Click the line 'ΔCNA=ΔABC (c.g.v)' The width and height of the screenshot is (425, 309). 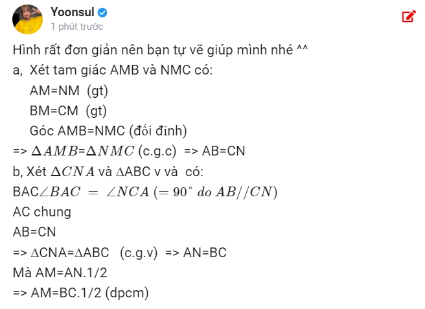(94, 253)
